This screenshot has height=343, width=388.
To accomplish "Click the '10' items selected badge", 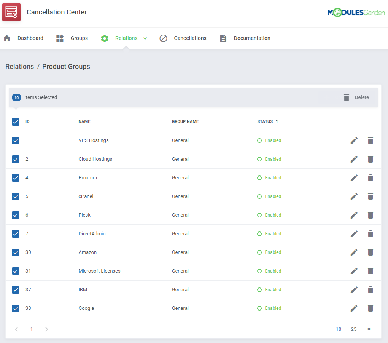I will click(17, 97).
